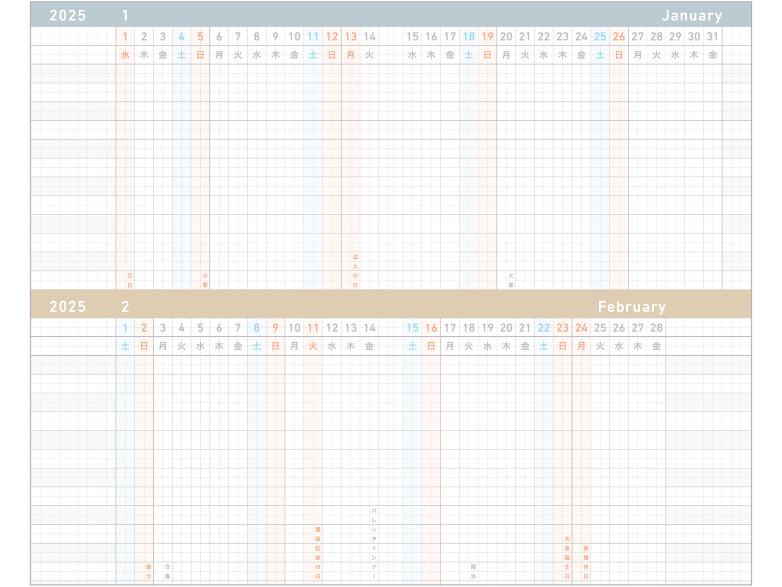The height and width of the screenshot is (587, 782).
Task: Click February date 22
Action: point(543,328)
